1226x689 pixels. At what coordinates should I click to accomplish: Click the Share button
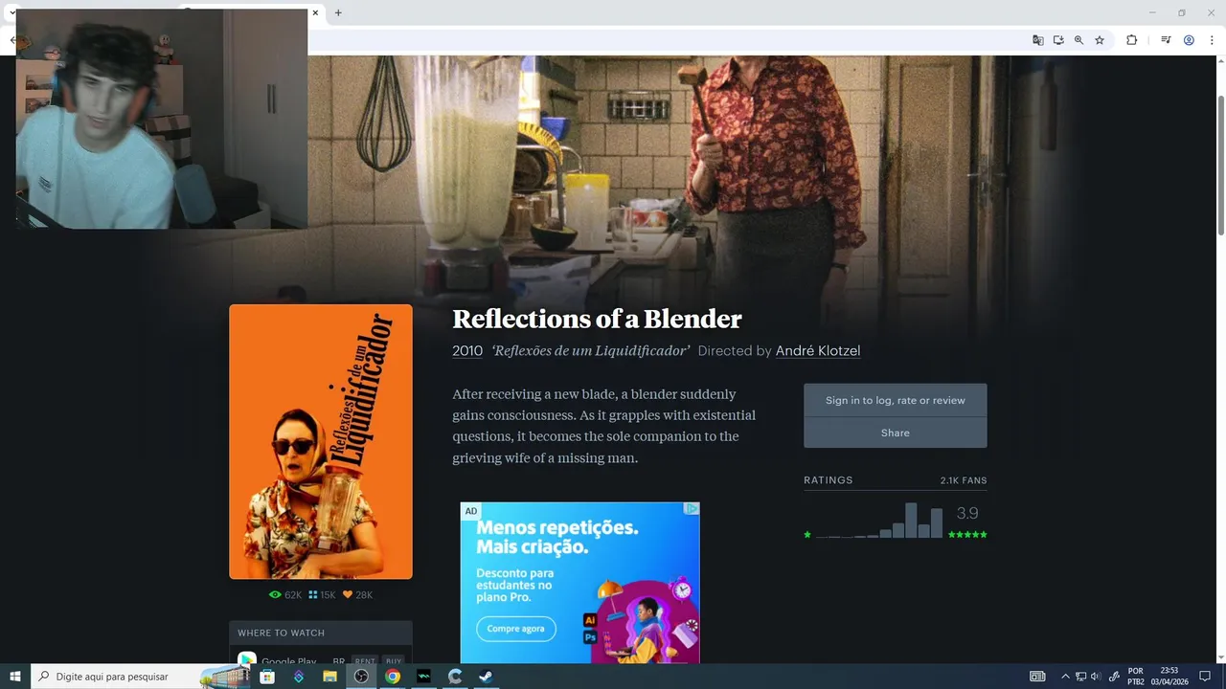tap(895, 433)
